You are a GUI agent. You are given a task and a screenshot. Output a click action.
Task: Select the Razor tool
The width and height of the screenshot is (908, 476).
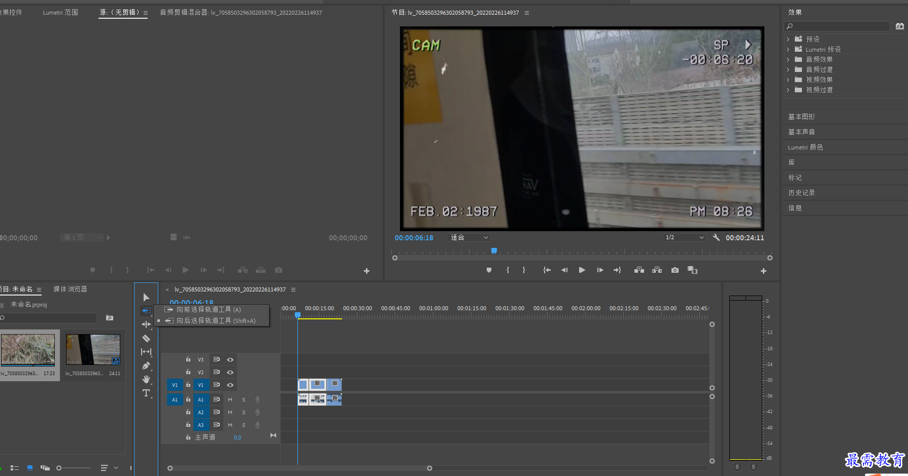click(146, 338)
